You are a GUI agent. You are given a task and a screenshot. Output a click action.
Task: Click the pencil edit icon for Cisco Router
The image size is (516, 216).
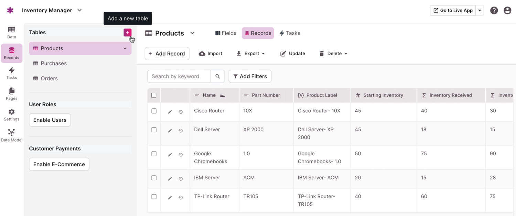point(170,112)
